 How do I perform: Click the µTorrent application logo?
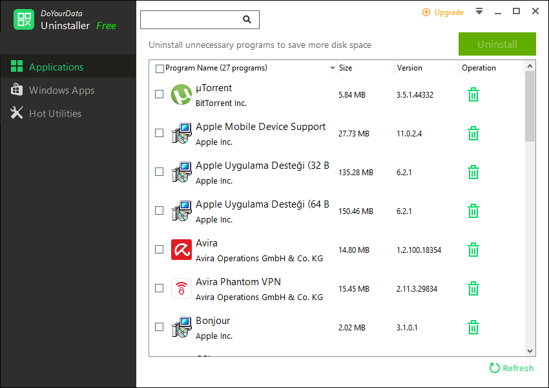pyautogui.click(x=181, y=94)
